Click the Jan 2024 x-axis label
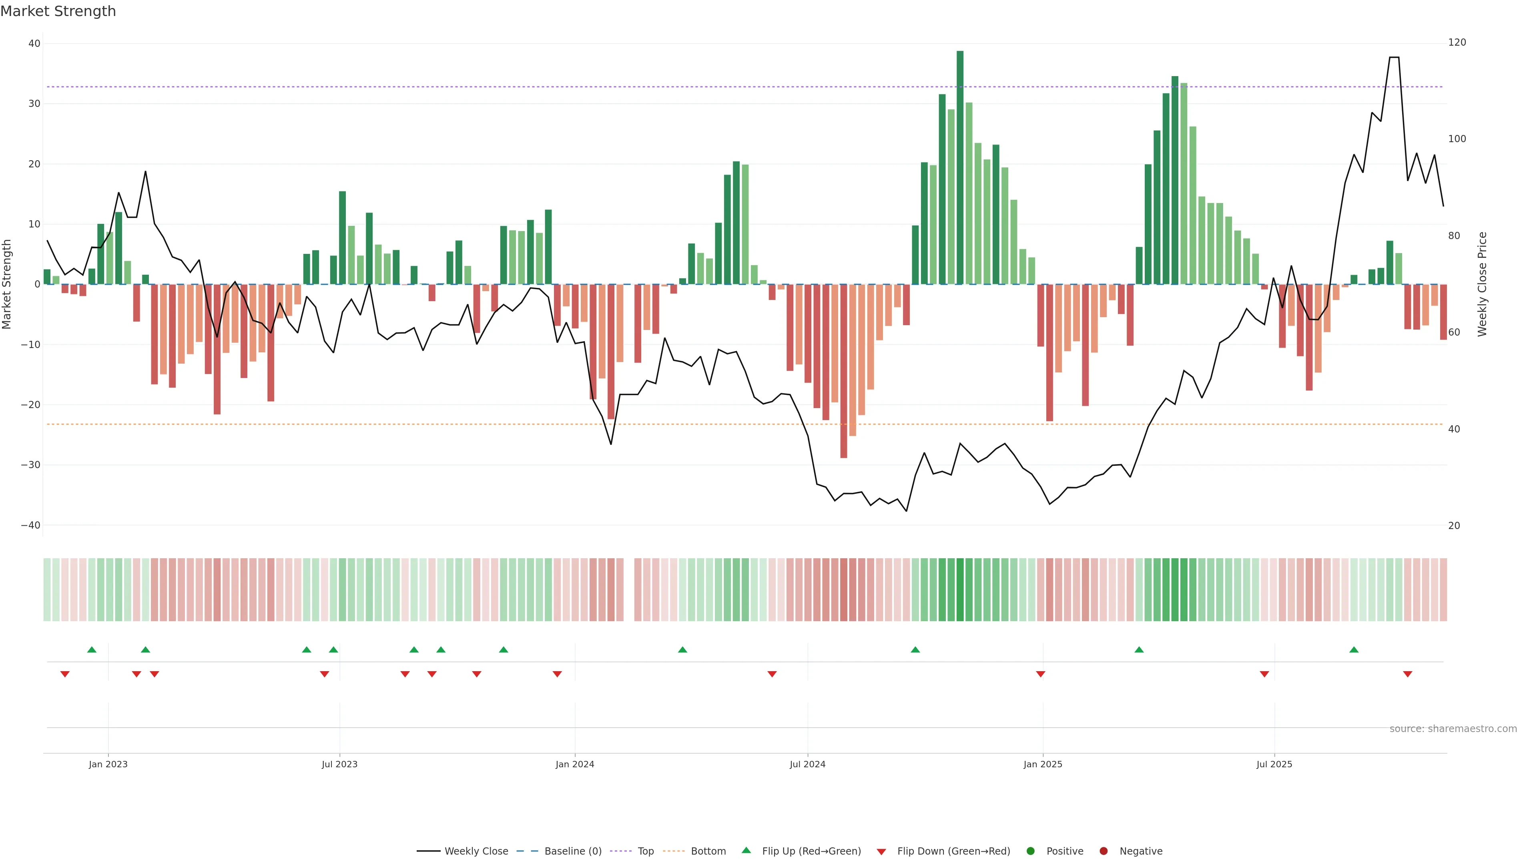 pyautogui.click(x=575, y=764)
